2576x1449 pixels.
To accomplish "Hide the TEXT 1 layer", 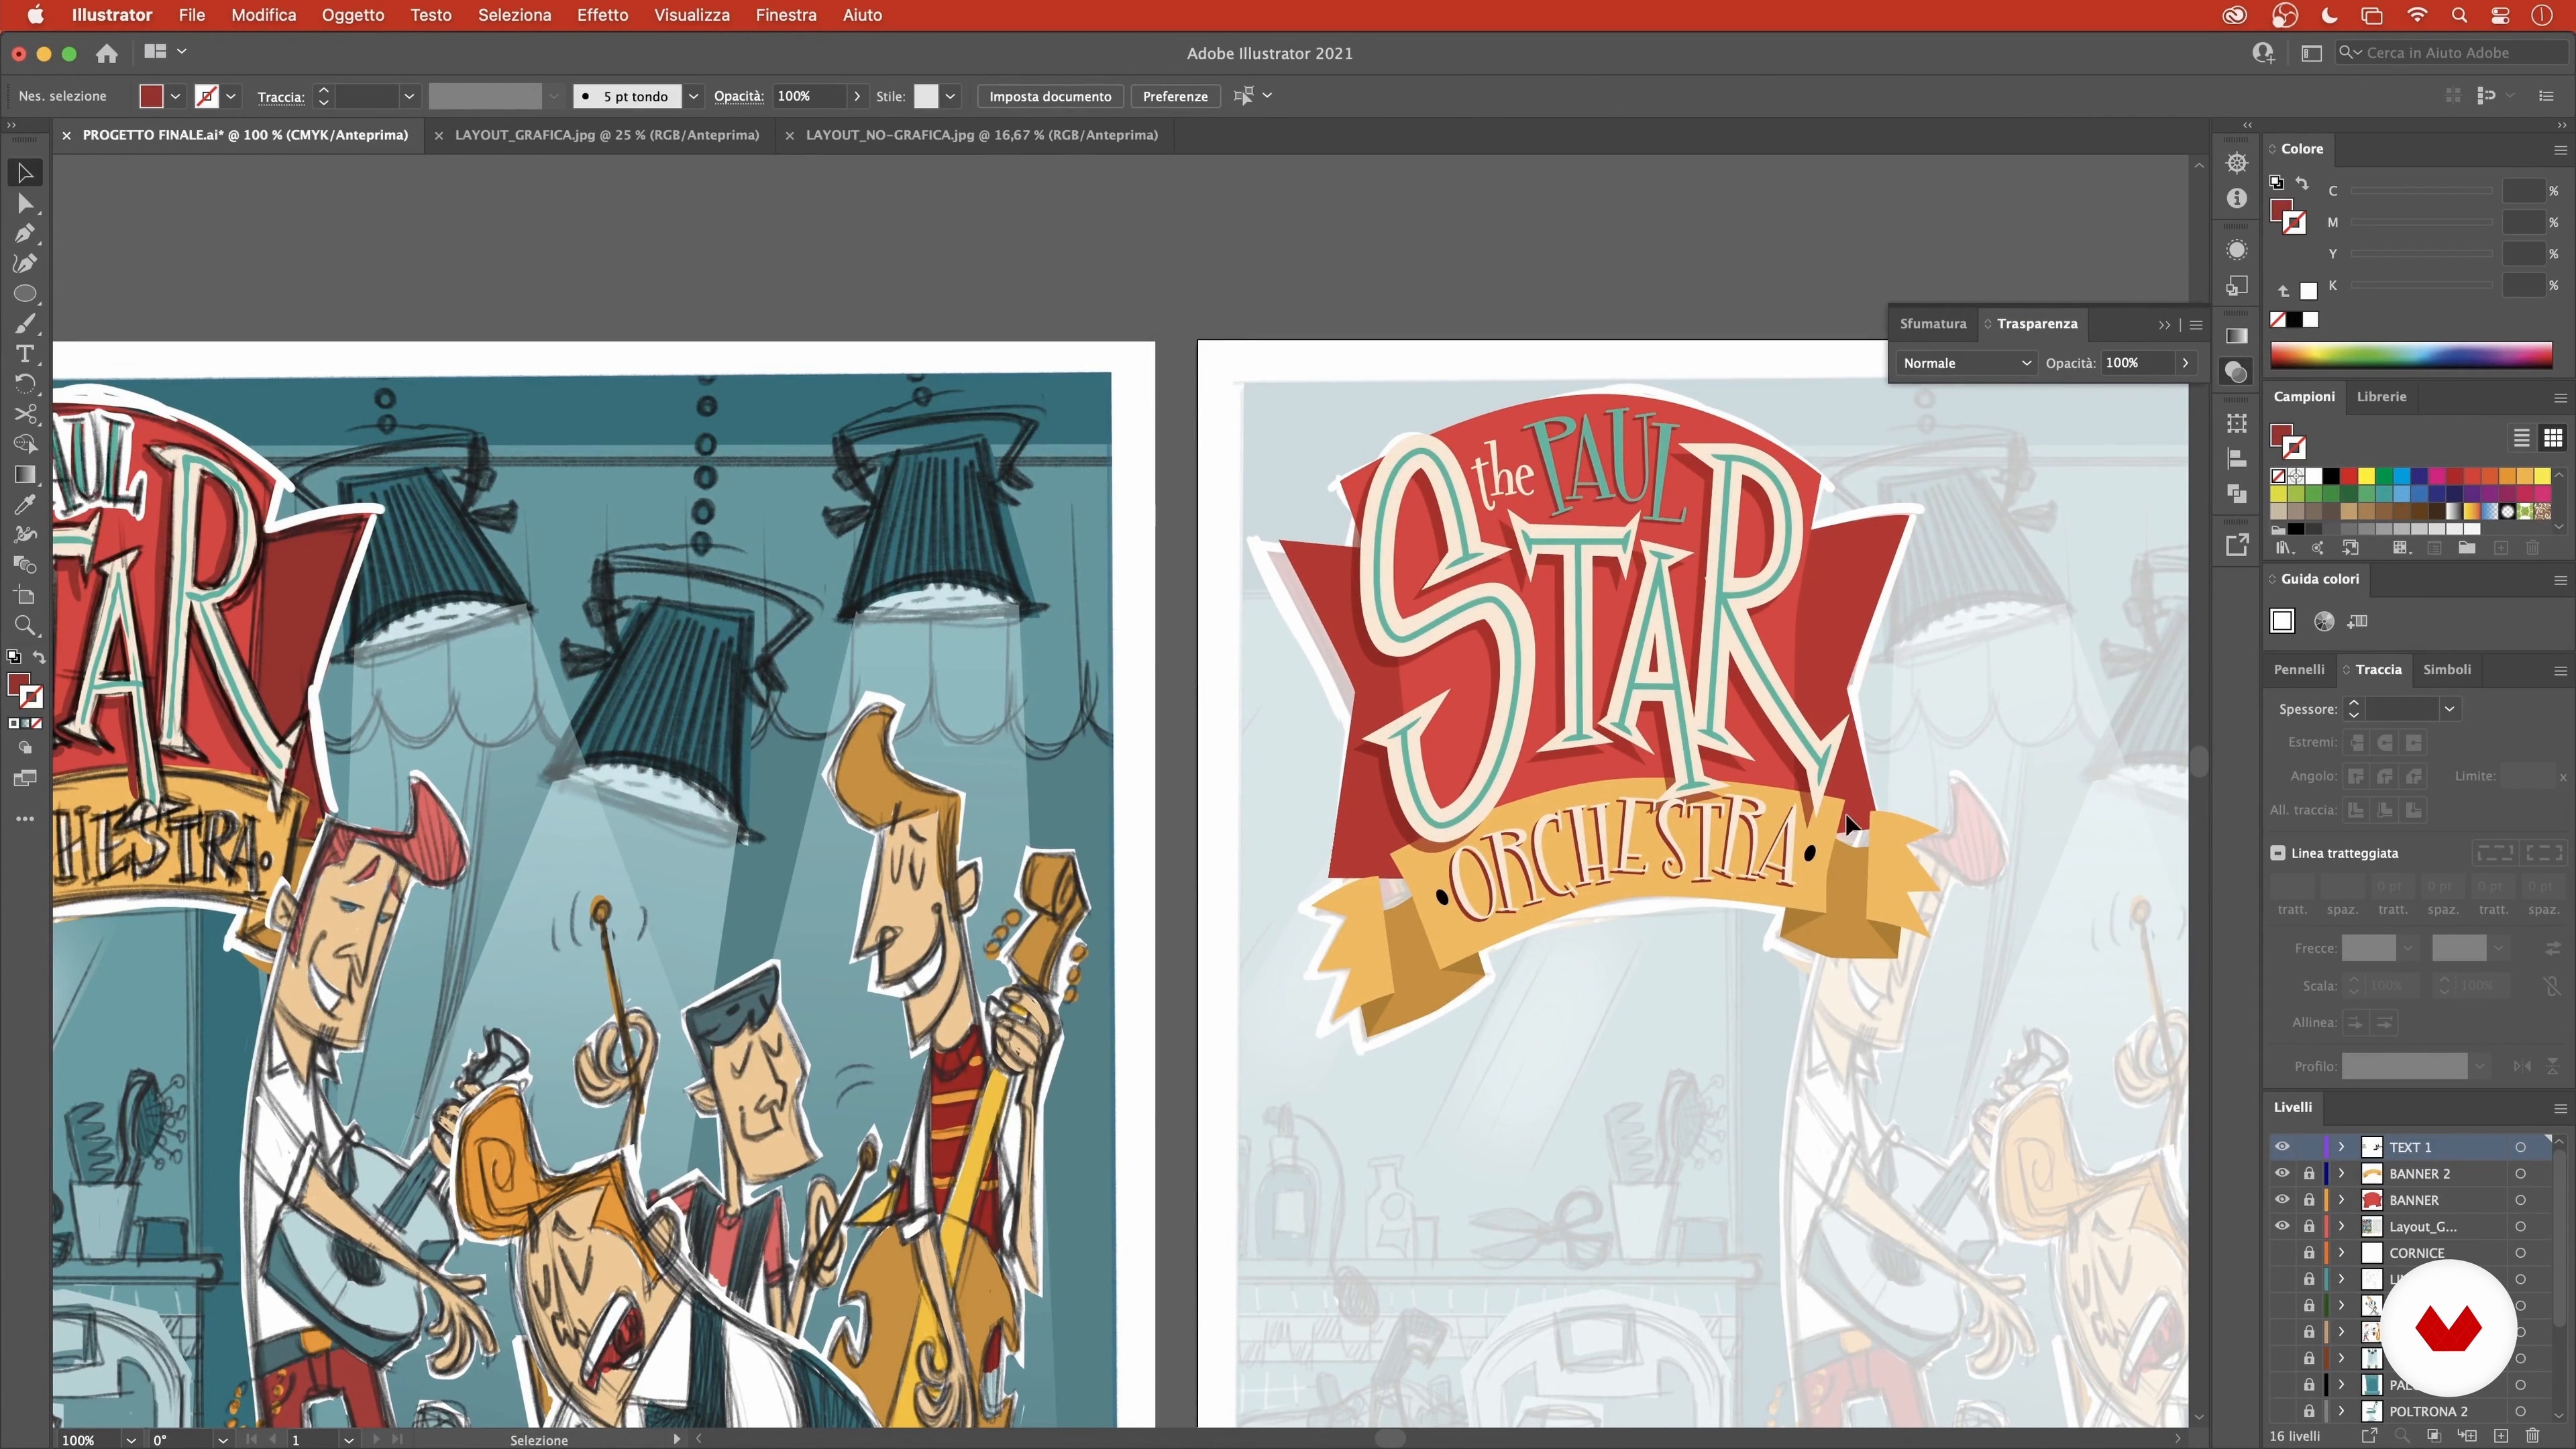I will 2282,1146.
